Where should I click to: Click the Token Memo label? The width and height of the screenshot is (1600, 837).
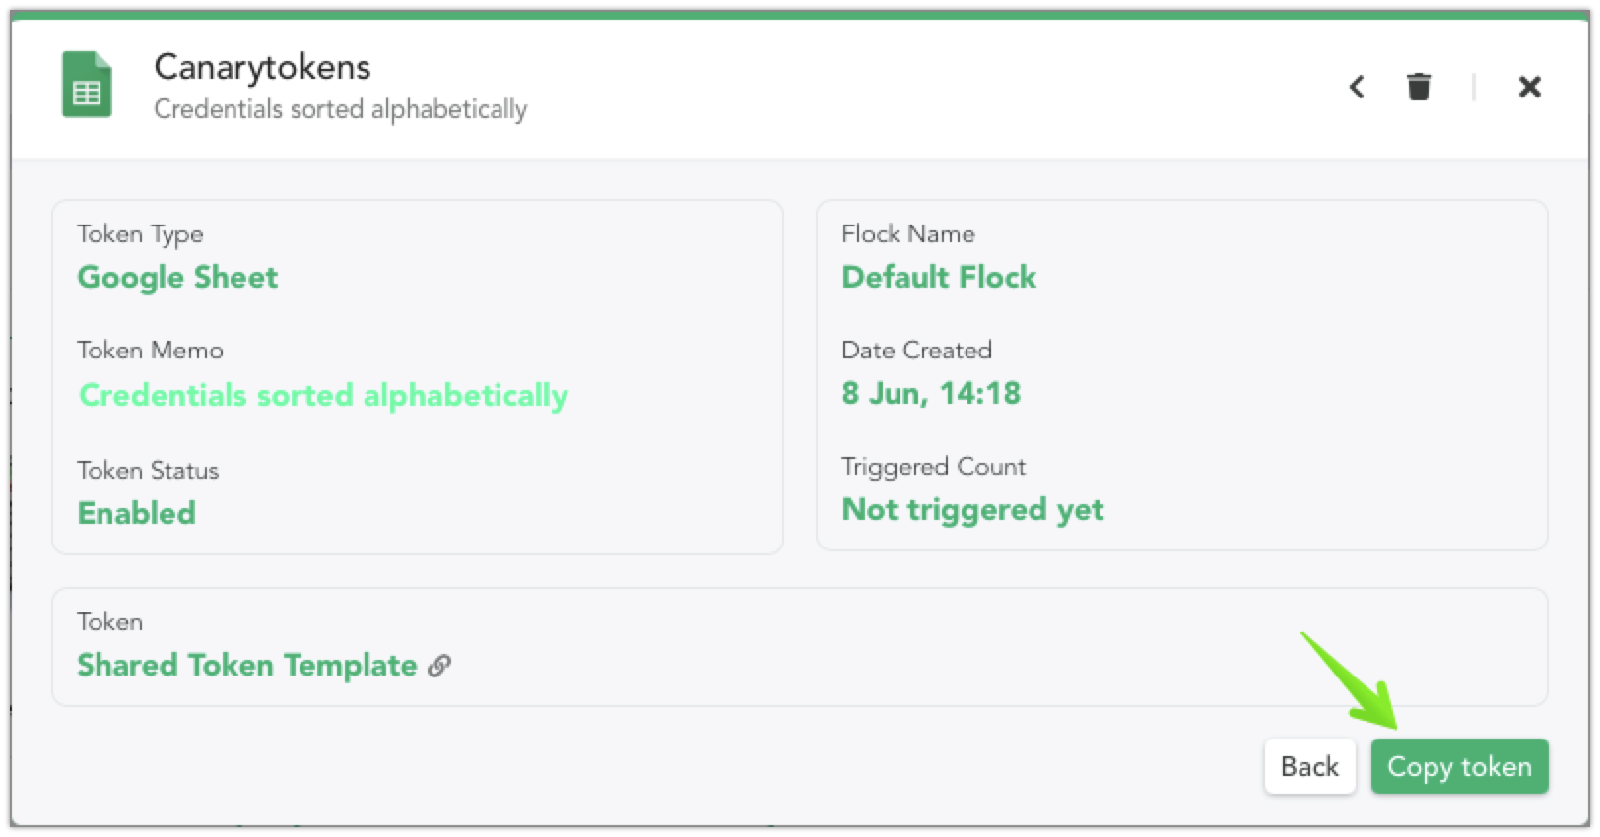150,351
